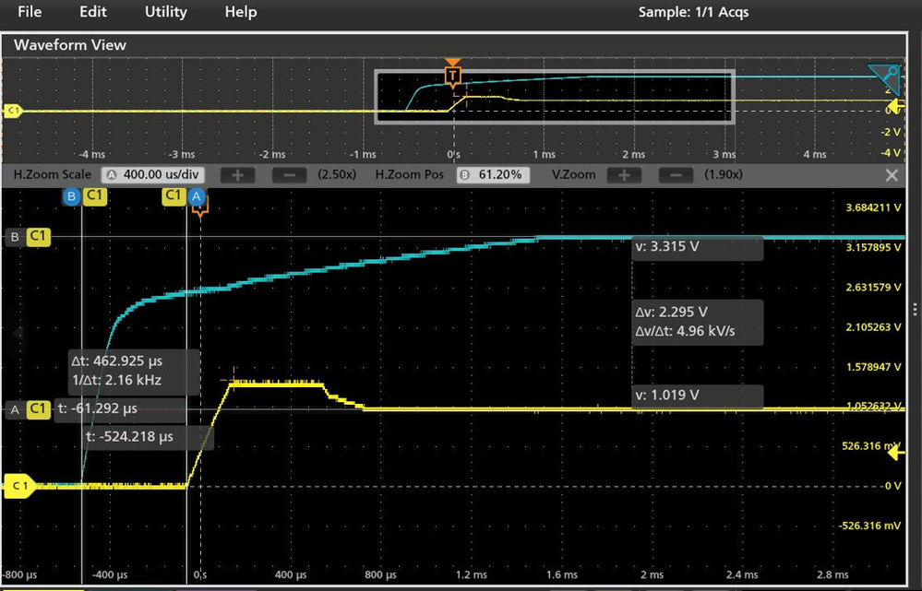This screenshot has width=922, height=591.
Task: Open the Help menu
Action: click(x=241, y=12)
